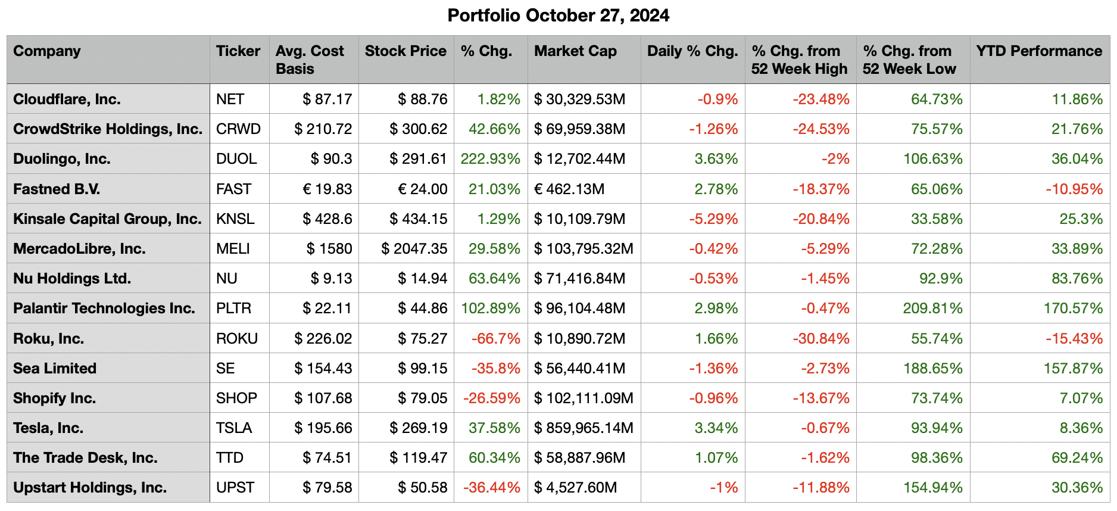Screen dimensions: 1117x511
Task: Click the Market Cap column header
Action: pos(575,51)
